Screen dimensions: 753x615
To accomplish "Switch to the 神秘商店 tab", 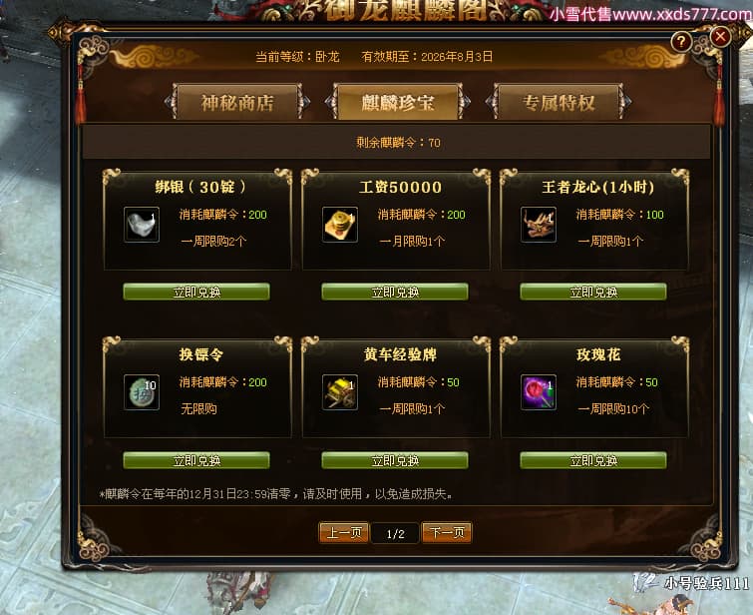I will click(237, 102).
